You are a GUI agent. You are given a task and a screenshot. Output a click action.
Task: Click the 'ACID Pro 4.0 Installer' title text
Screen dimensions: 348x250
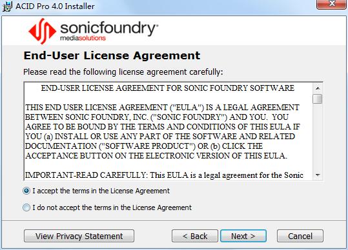55,6
